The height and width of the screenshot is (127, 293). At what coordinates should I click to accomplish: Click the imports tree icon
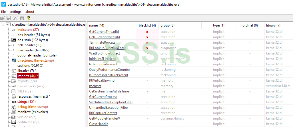click(14, 76)
